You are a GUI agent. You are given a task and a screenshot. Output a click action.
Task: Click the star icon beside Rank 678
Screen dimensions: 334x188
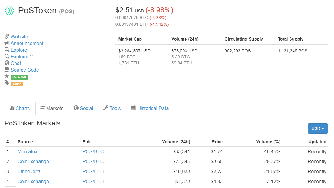click(x=7, y=76)
